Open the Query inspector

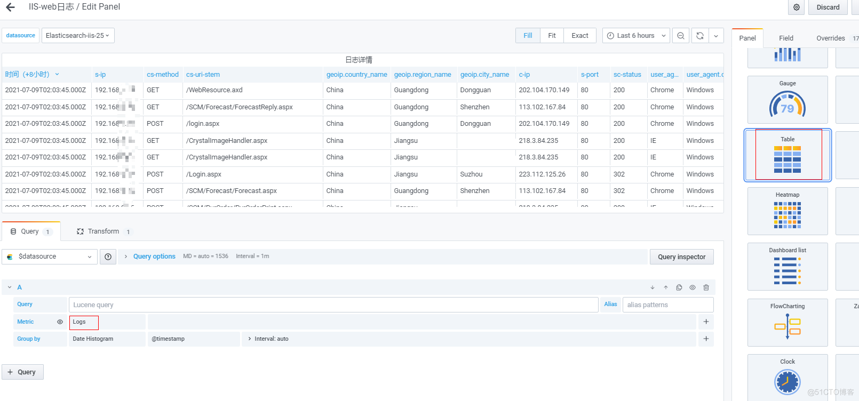tap(681, 257)
